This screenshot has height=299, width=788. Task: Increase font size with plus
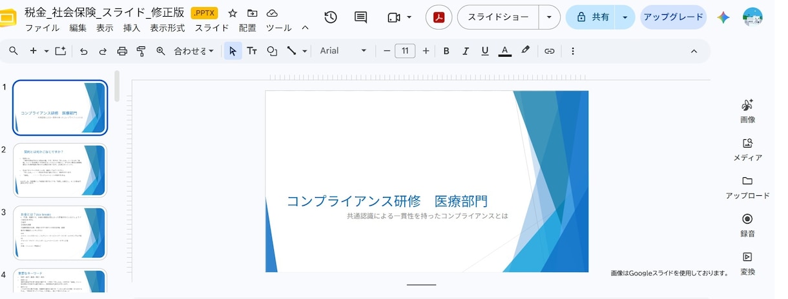click(x=426, y=51)
